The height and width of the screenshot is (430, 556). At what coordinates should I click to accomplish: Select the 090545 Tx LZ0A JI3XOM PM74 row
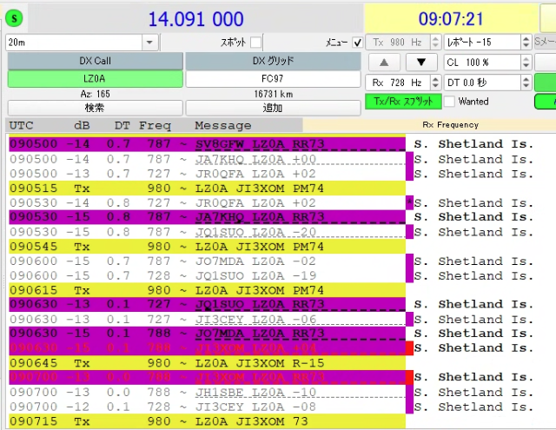(x=207, y=247)
